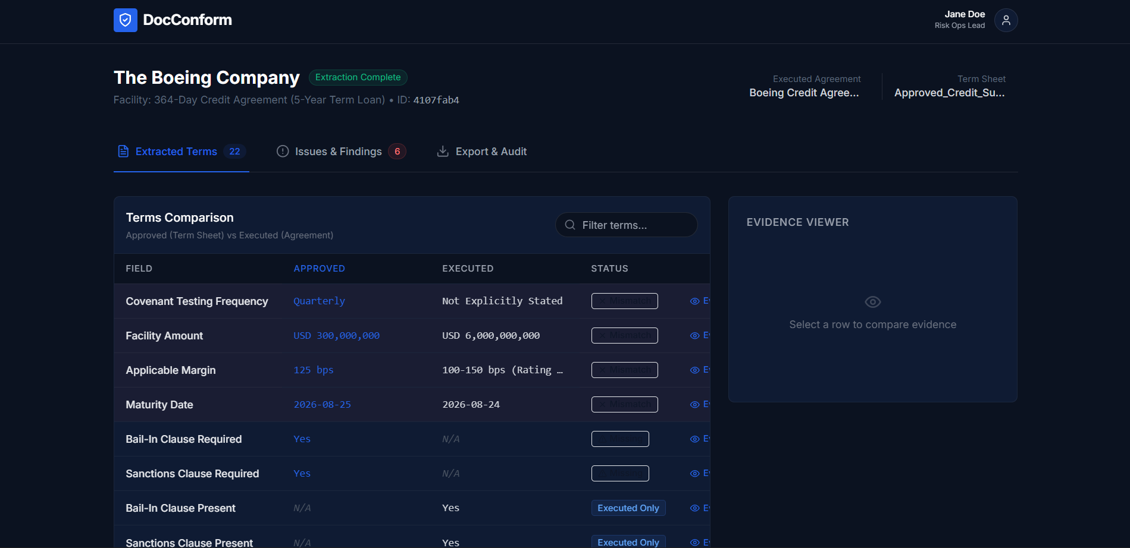The height and width of the screenshot is (548, 1130).
Task: Click the Filter terms search field
Action: pos(626,225)
